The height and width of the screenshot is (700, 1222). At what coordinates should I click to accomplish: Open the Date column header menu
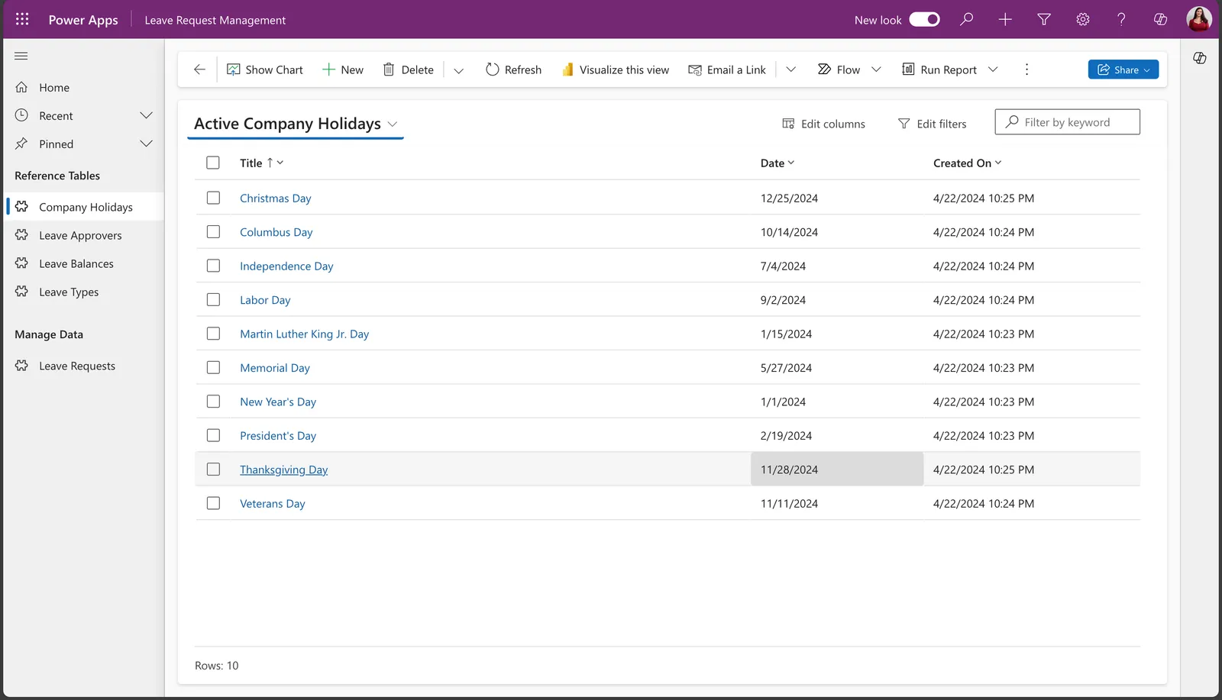click(x=777, y=163)
